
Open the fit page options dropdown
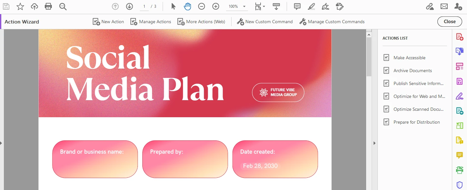pyautogui.click(x=260, y=6)
